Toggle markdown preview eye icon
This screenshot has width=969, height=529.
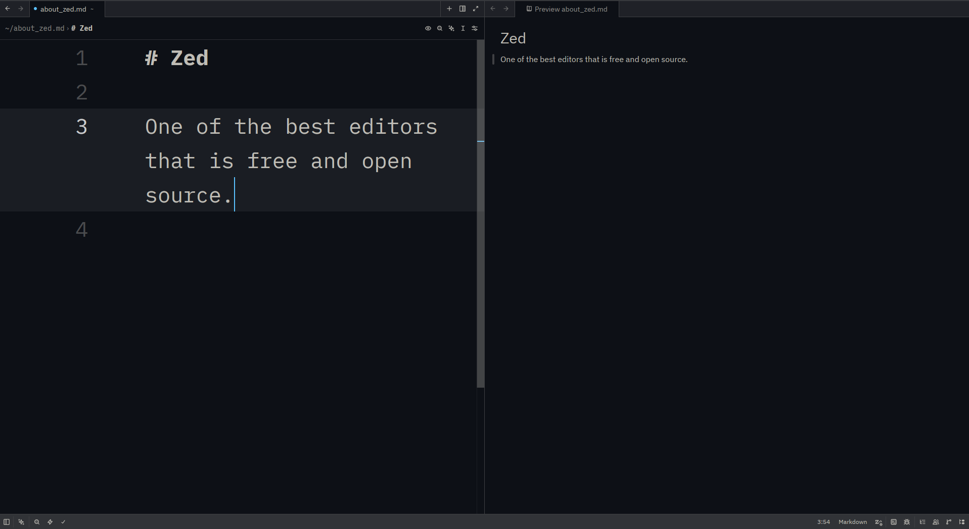[428, 28]
